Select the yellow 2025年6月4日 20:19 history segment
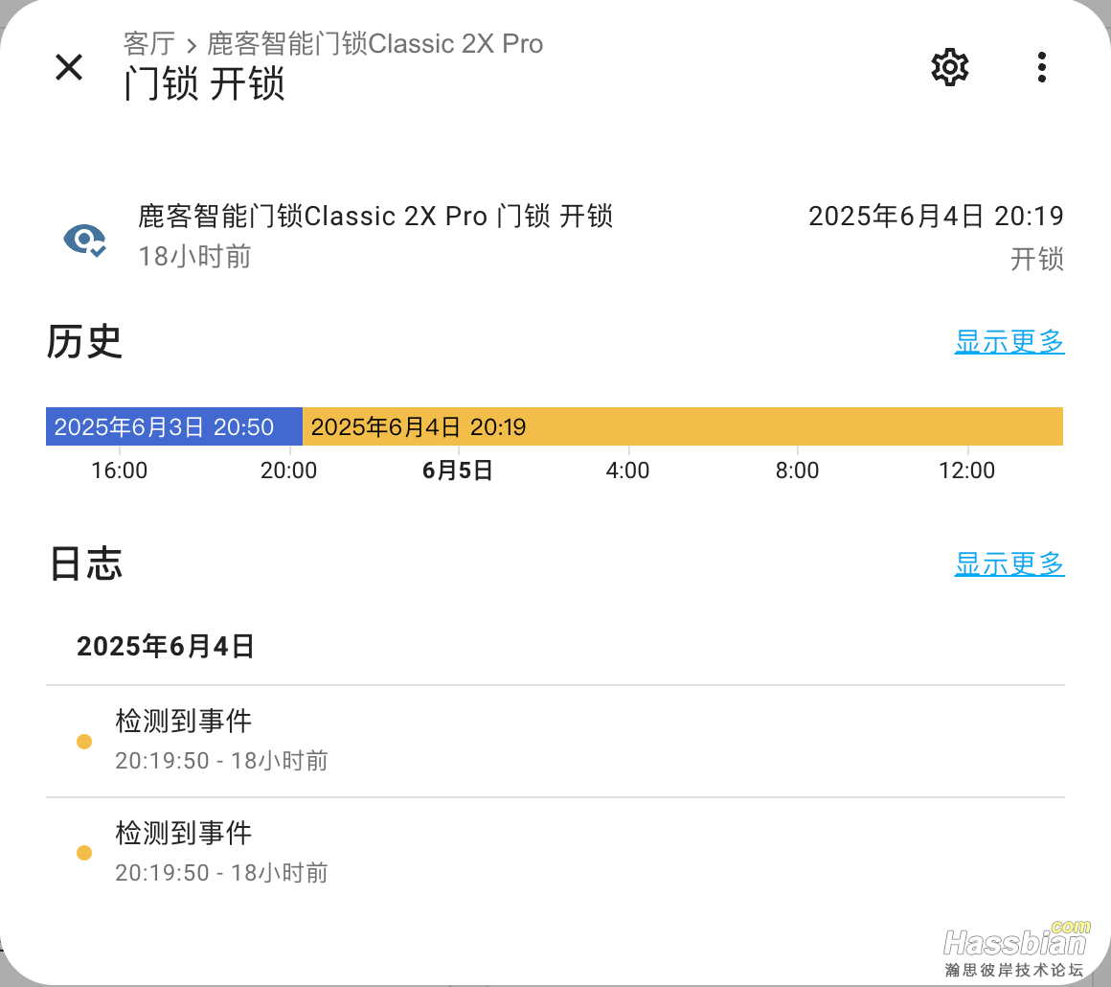Viewport: 1111px width, 987px height. coord(683,426)
